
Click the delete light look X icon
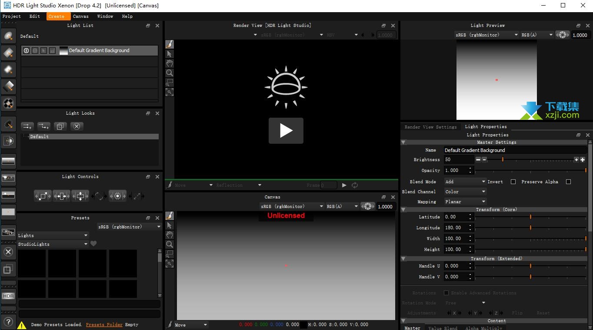[77, 126]
